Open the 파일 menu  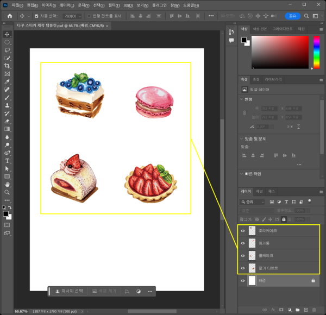[17, 5]
